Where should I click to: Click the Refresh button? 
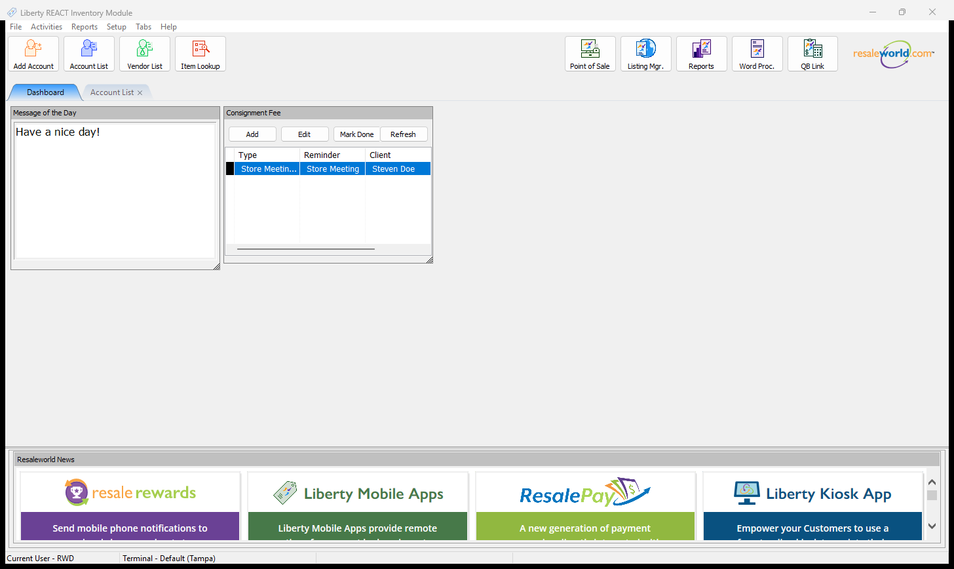click(404, 134)
